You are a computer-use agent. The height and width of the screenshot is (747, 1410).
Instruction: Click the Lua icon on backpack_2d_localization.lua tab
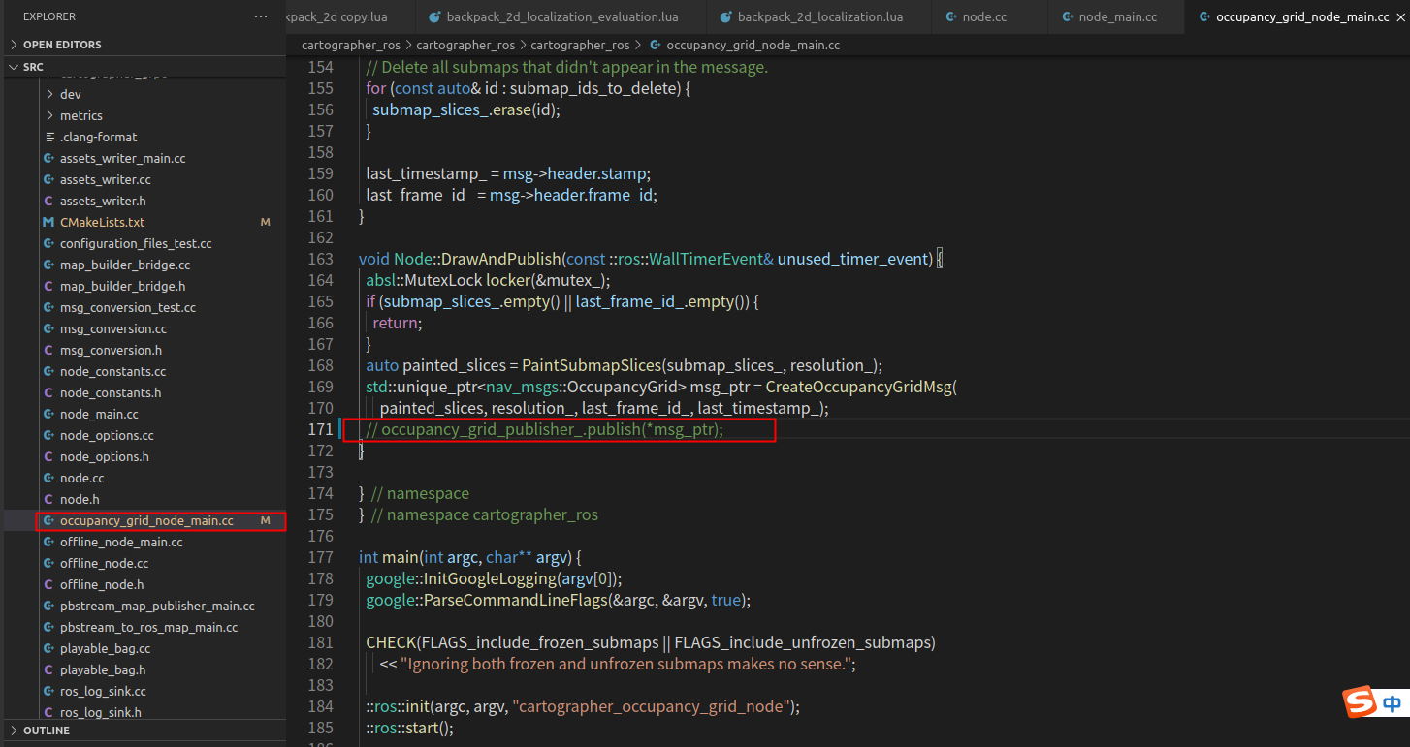[725, 16]
